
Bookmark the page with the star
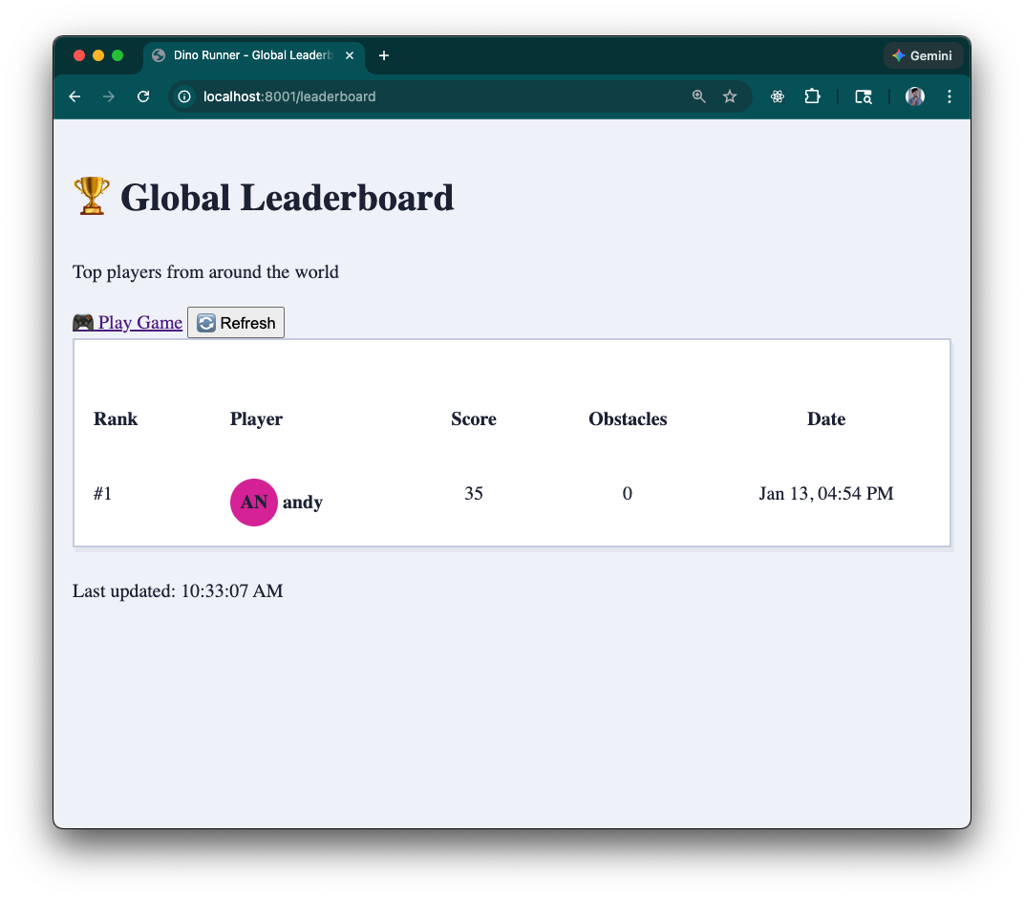[730, 96]
